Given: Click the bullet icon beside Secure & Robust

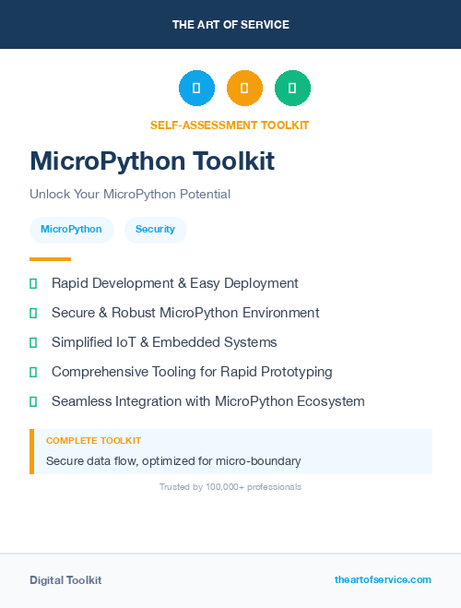Looking at the screenshot, I should (x=33, y=314).
